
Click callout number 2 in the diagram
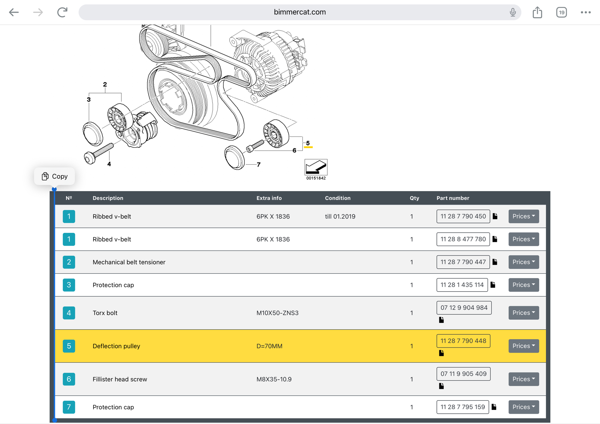click(x=105, y=84)
